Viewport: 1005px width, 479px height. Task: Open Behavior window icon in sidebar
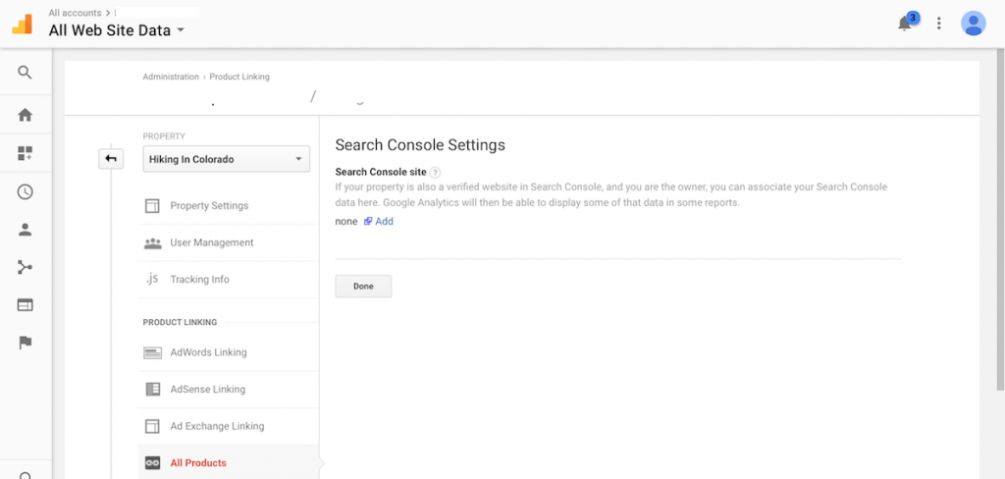pyautogui.click(x=25, y=305)
